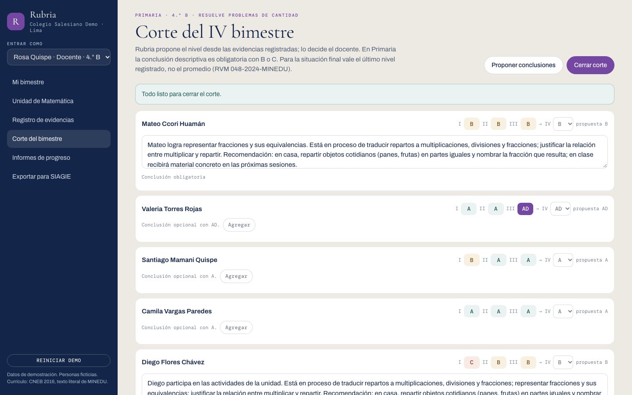
Task: Open Informes de progreso
Action: click(59, 158)
